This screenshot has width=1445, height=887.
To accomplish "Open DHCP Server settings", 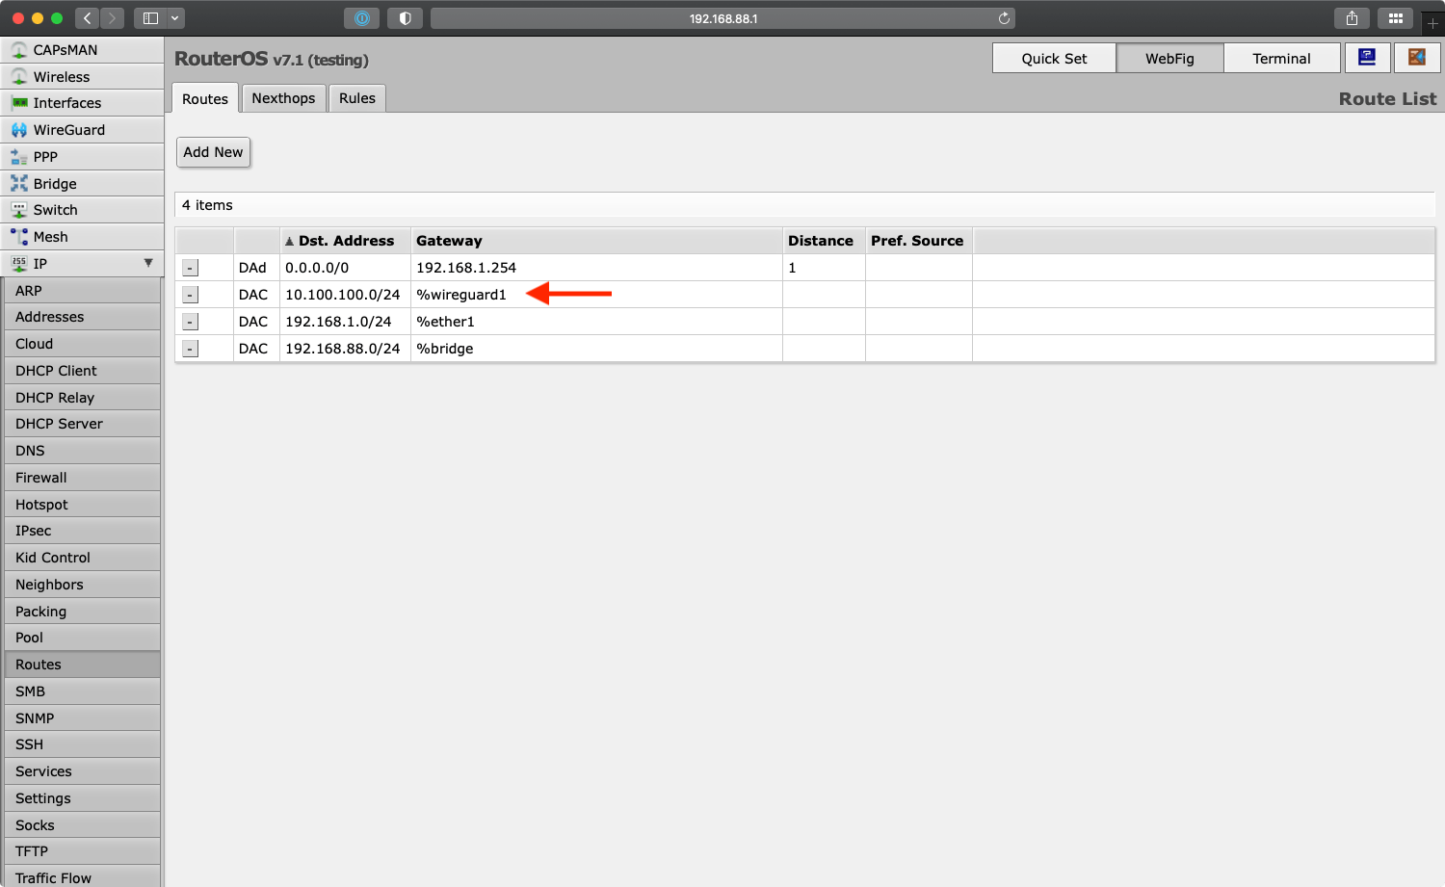I will coord(82,424).
